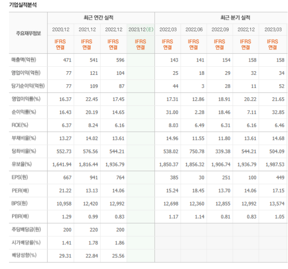Click dividend yield value 1.86
Screen dimensions: 288x269
coord(120,243)
